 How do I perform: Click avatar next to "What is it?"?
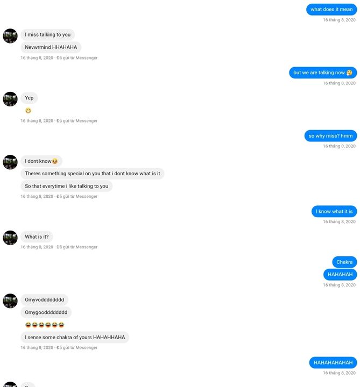tap(10, 238)
